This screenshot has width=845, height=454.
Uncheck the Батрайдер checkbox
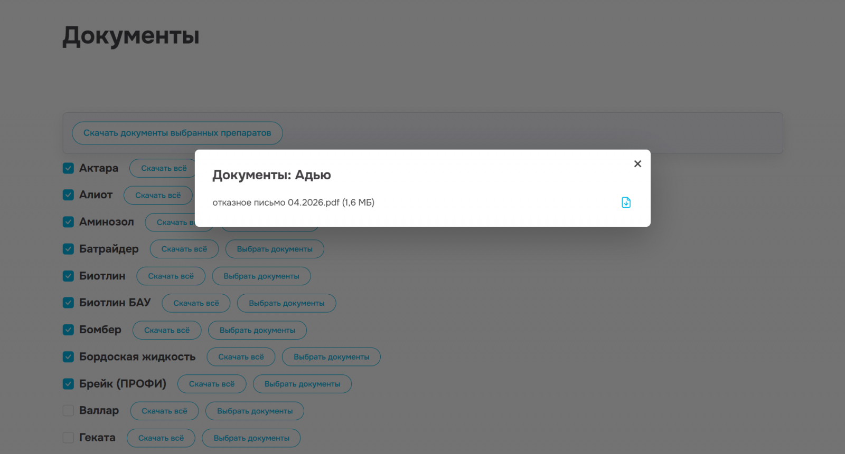click(x=68, y=249)
